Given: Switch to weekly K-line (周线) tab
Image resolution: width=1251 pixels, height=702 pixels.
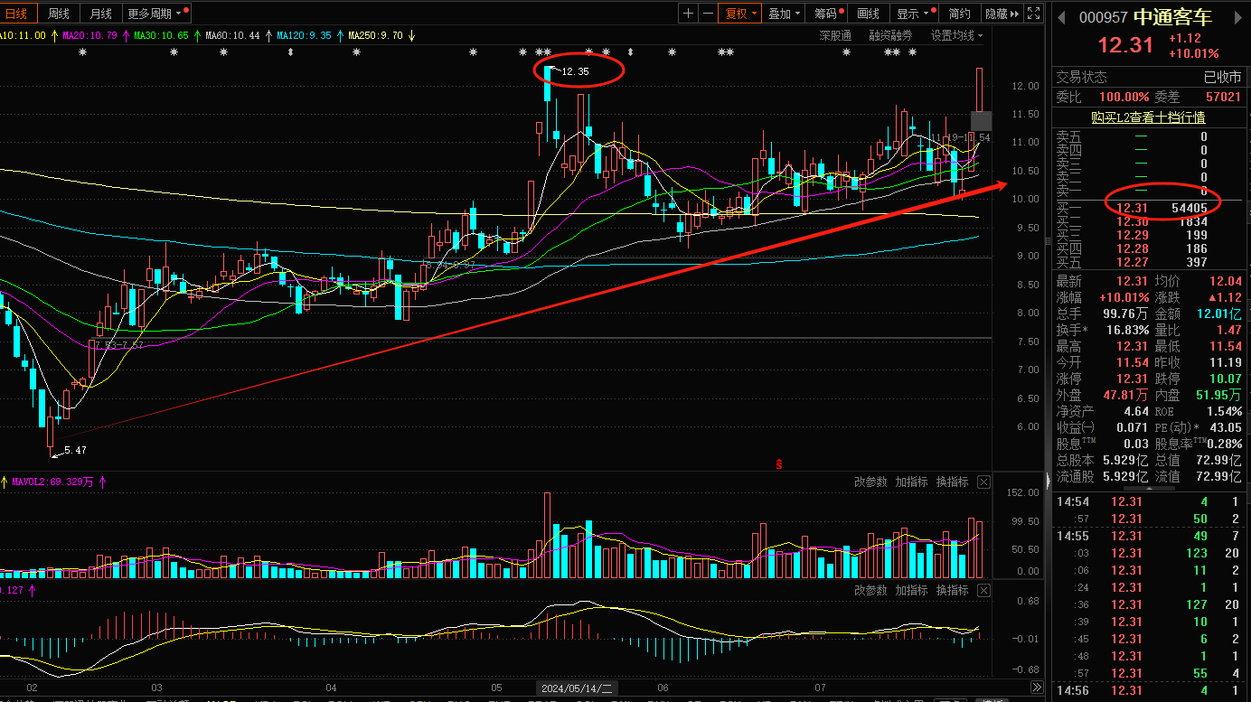Looking at the screenshot, I should (59, 14).
